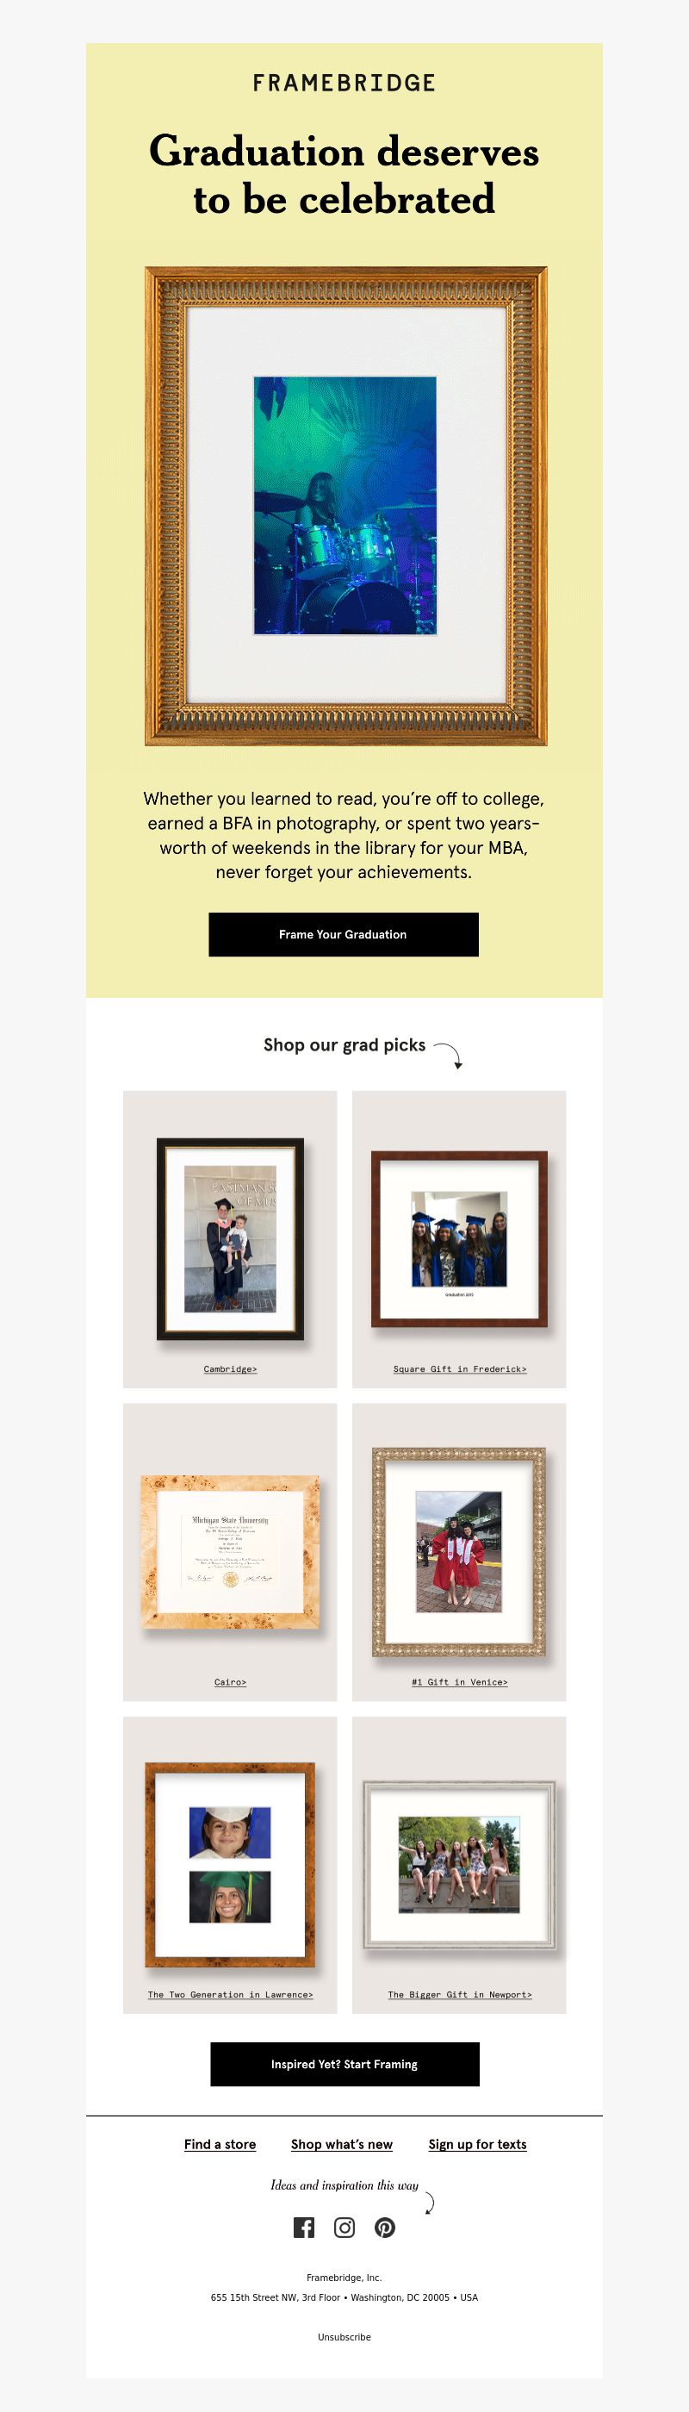
Task: Open the Pinterest icon link
Action: pyautogui.click(x=385, y=2228)
